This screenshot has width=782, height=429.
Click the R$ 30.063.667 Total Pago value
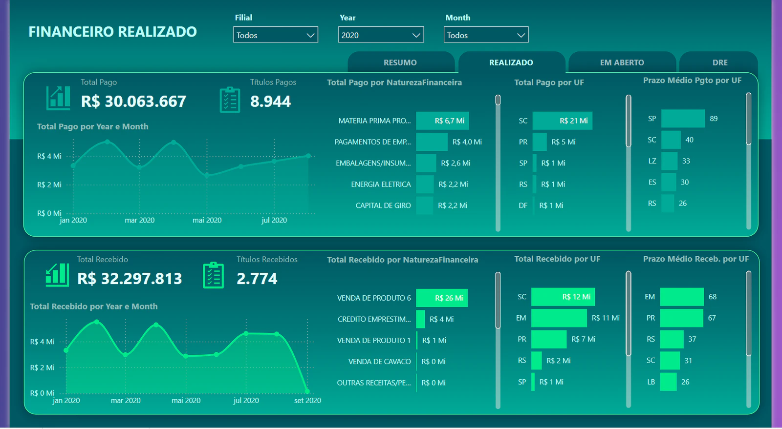point(133,102)
